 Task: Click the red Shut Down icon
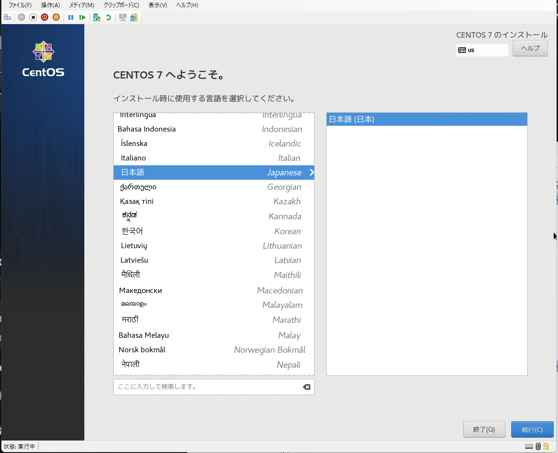coord(44,17)
